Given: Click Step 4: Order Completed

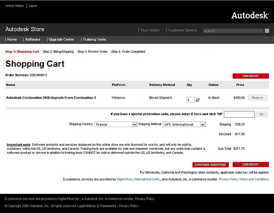Looking at the screenshot, I should tap(128, 52).
